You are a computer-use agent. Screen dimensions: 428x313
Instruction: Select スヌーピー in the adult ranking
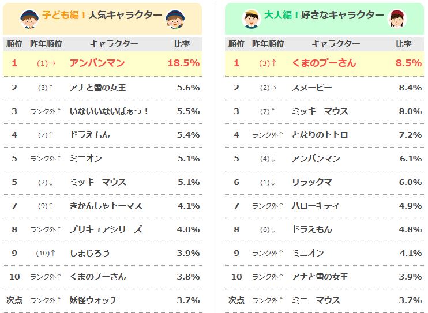click(311, 88)
